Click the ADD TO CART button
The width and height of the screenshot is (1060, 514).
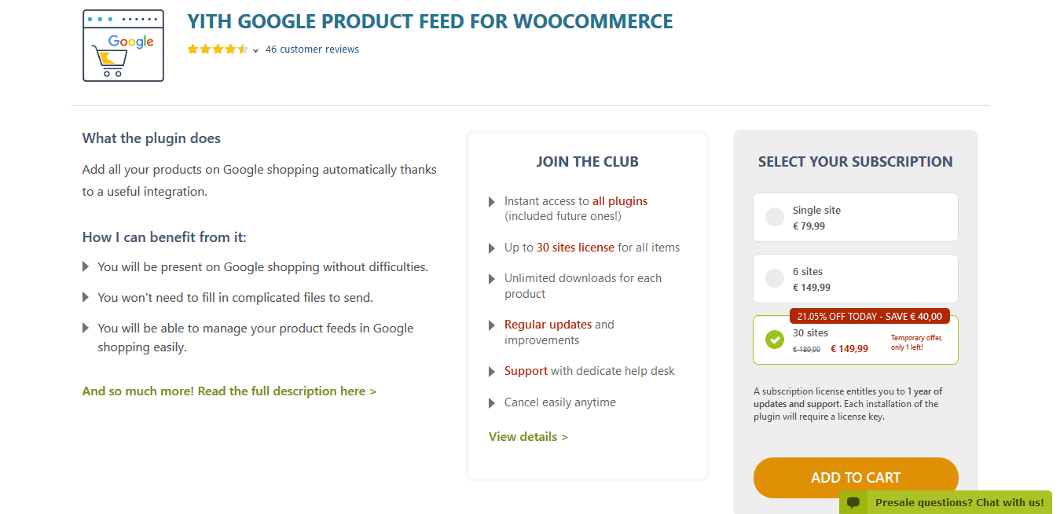tap(856, 478)
